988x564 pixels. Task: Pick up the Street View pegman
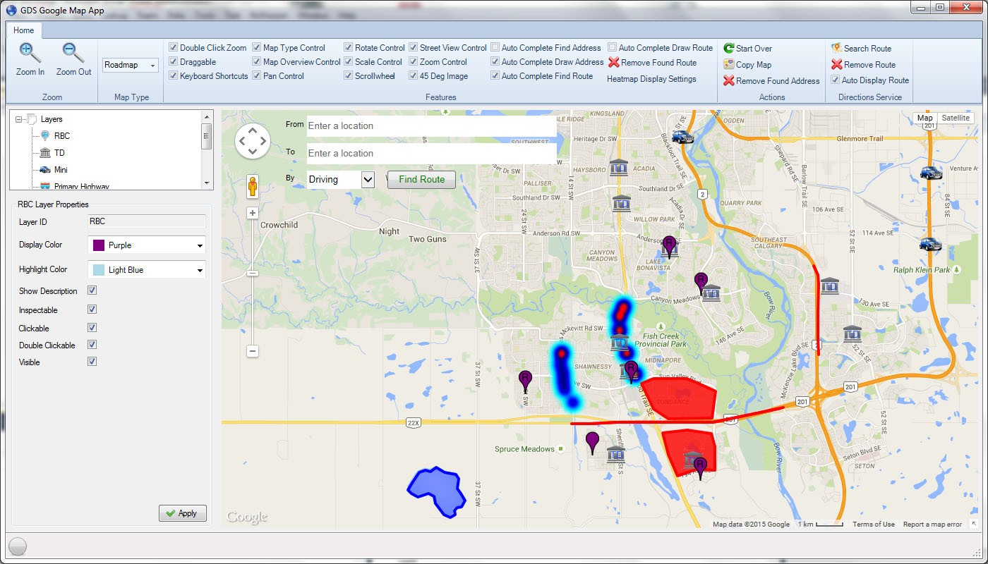(x=253, y=187)
